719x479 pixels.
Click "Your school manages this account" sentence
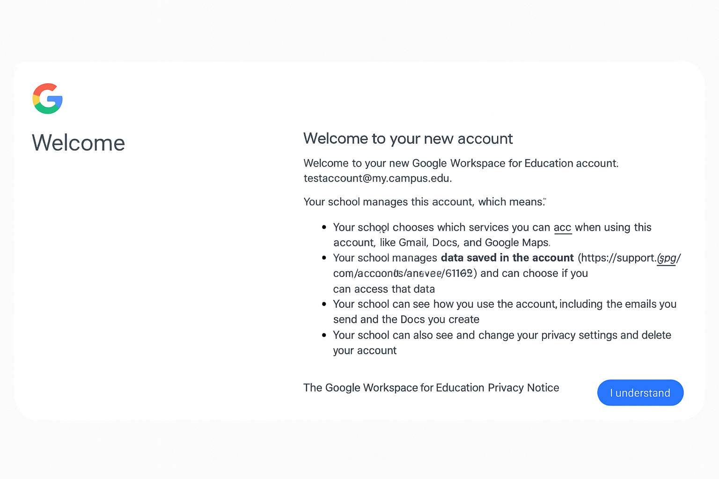424,202
